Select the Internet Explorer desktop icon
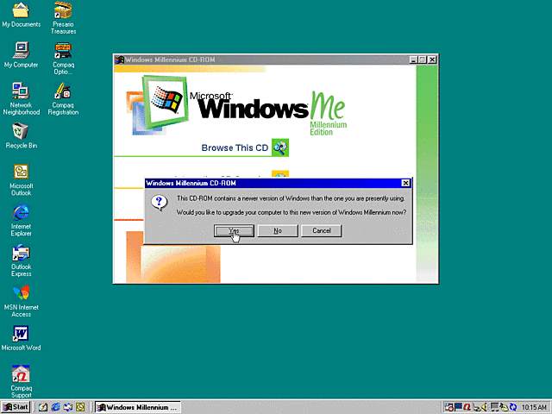Image resolution: width=552 pixels, height=414 pixels. click(21, 221)
